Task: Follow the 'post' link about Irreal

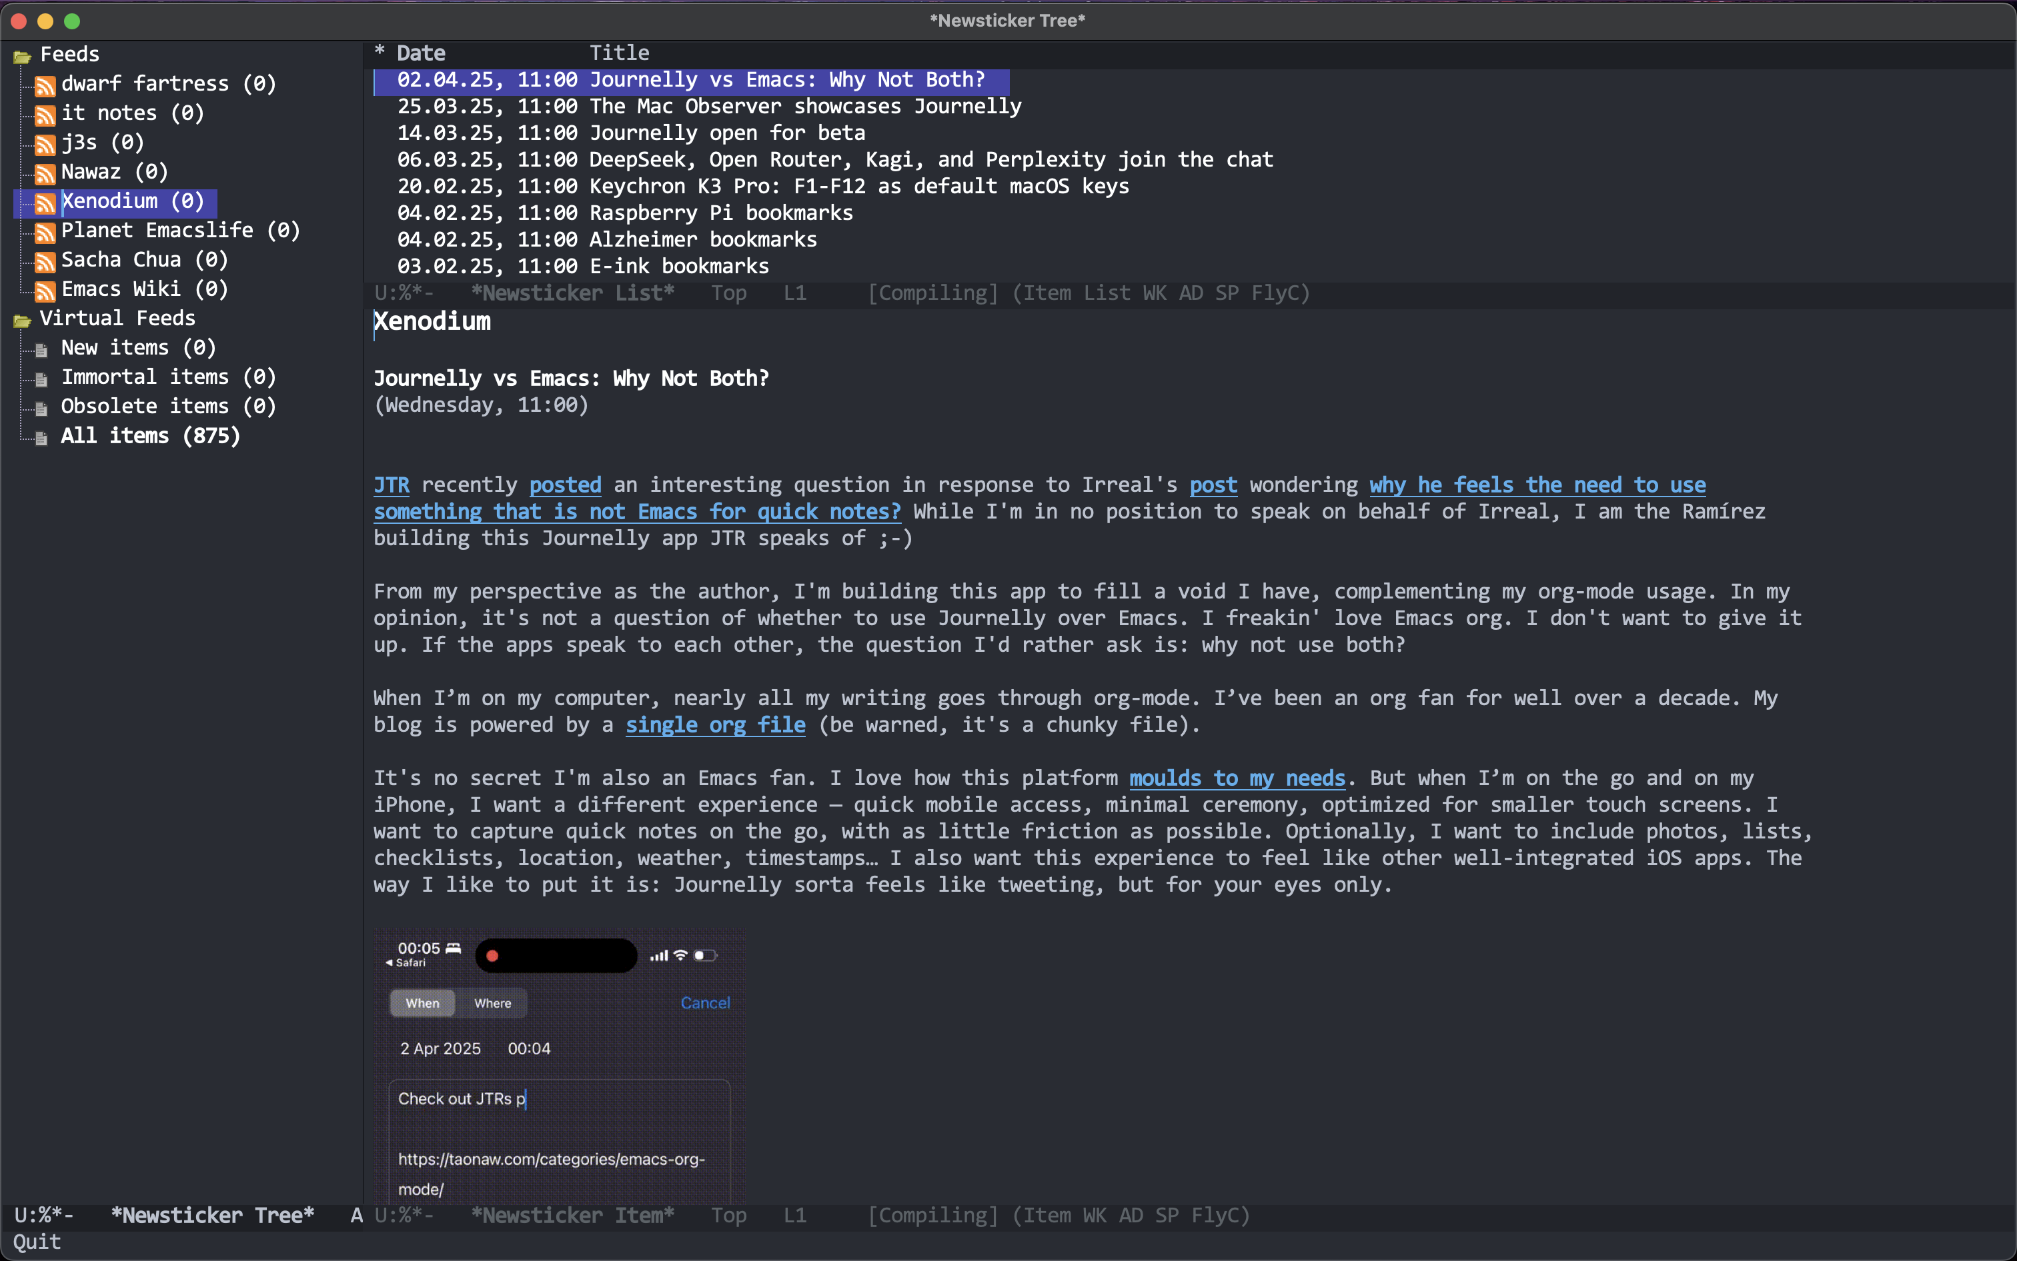Action: coord(1213,485)
